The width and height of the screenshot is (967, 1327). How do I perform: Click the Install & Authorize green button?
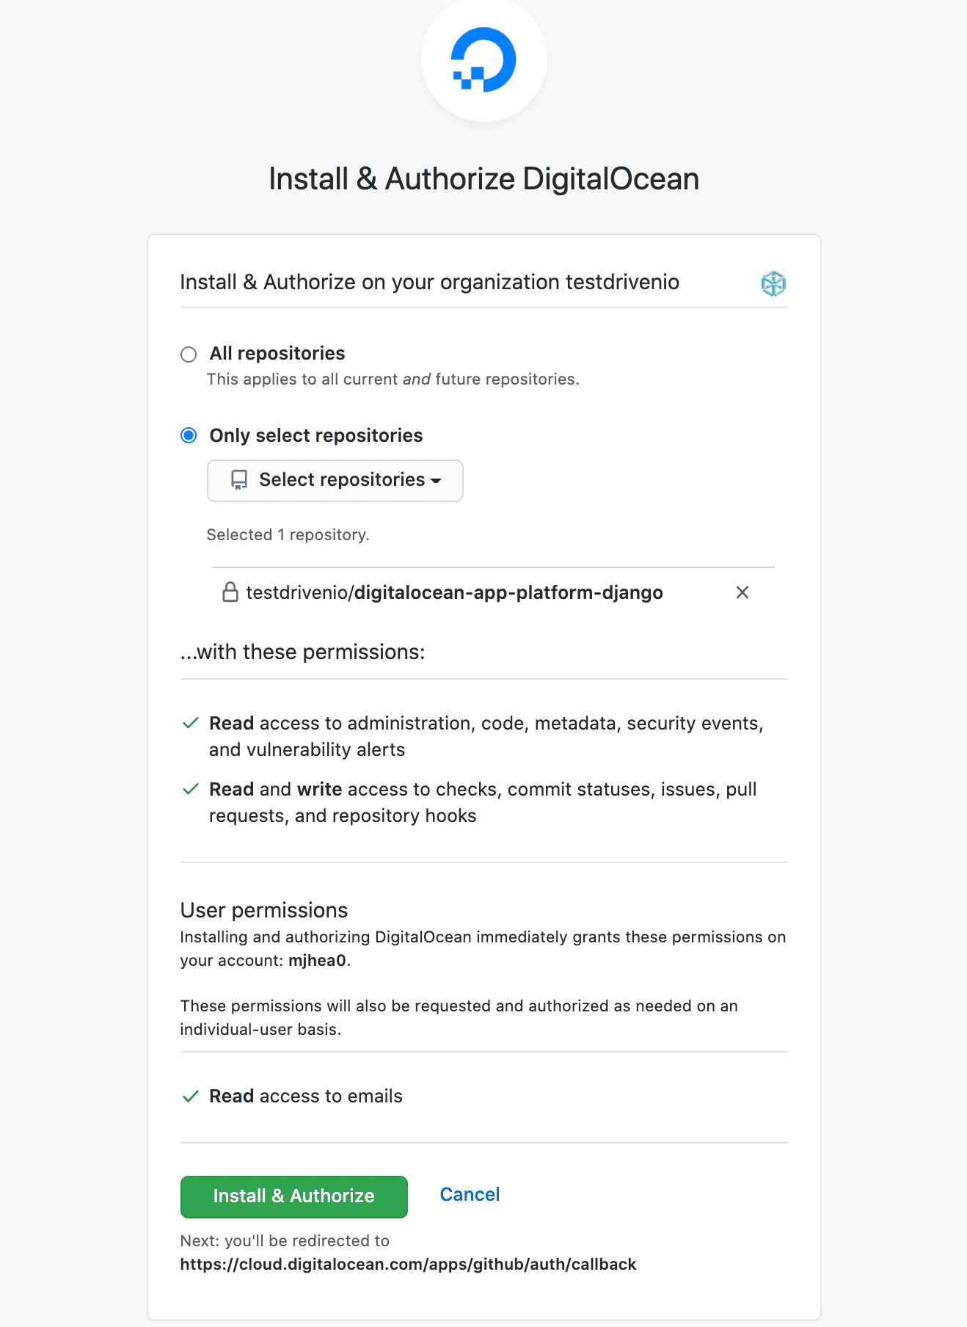coord(294,1197)
